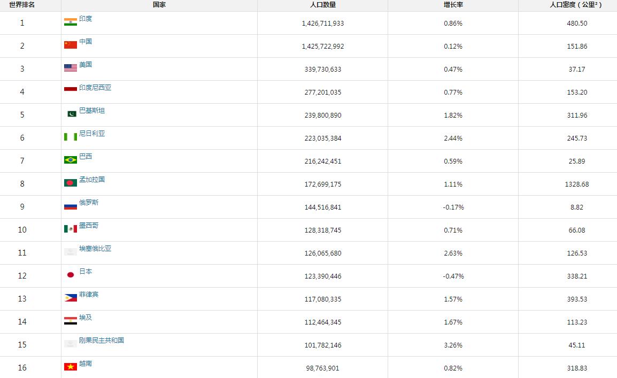Open the 孟加拉国 country link
The width and height of the screenshot is (617, 378).
[x=92, y=180]
